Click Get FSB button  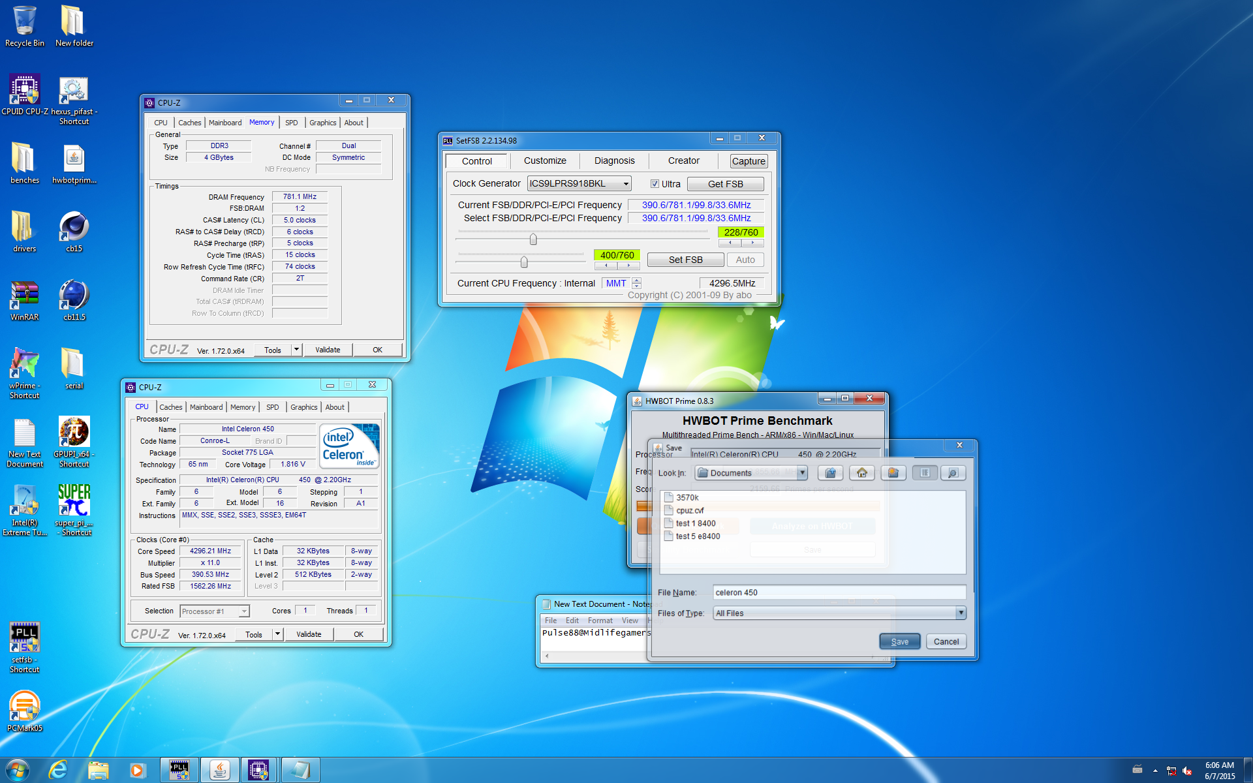pos(725,184)
